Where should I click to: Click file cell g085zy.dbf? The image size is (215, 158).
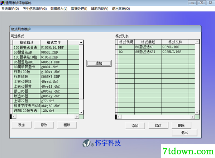54,96
